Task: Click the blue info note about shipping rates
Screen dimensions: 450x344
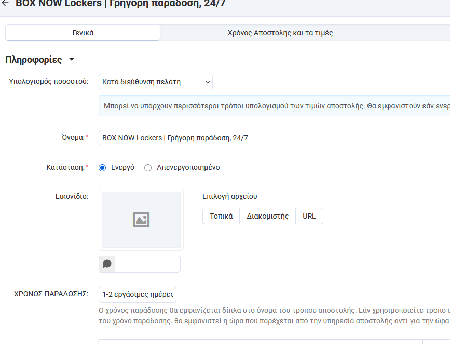Action: [x=275, y=106]
